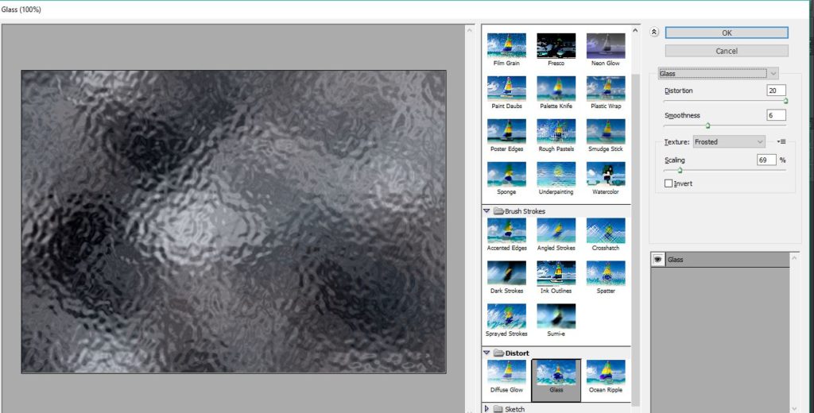Select the Spatter filter thumbnail
The width and height of the screenshot is (814, 413).
tap(606, 273)
